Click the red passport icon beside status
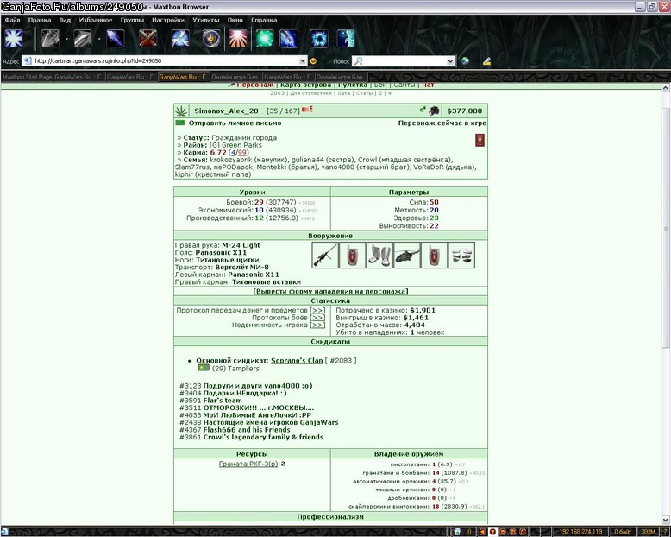Screen dimensions: 671x537 (x=480, y=140)
